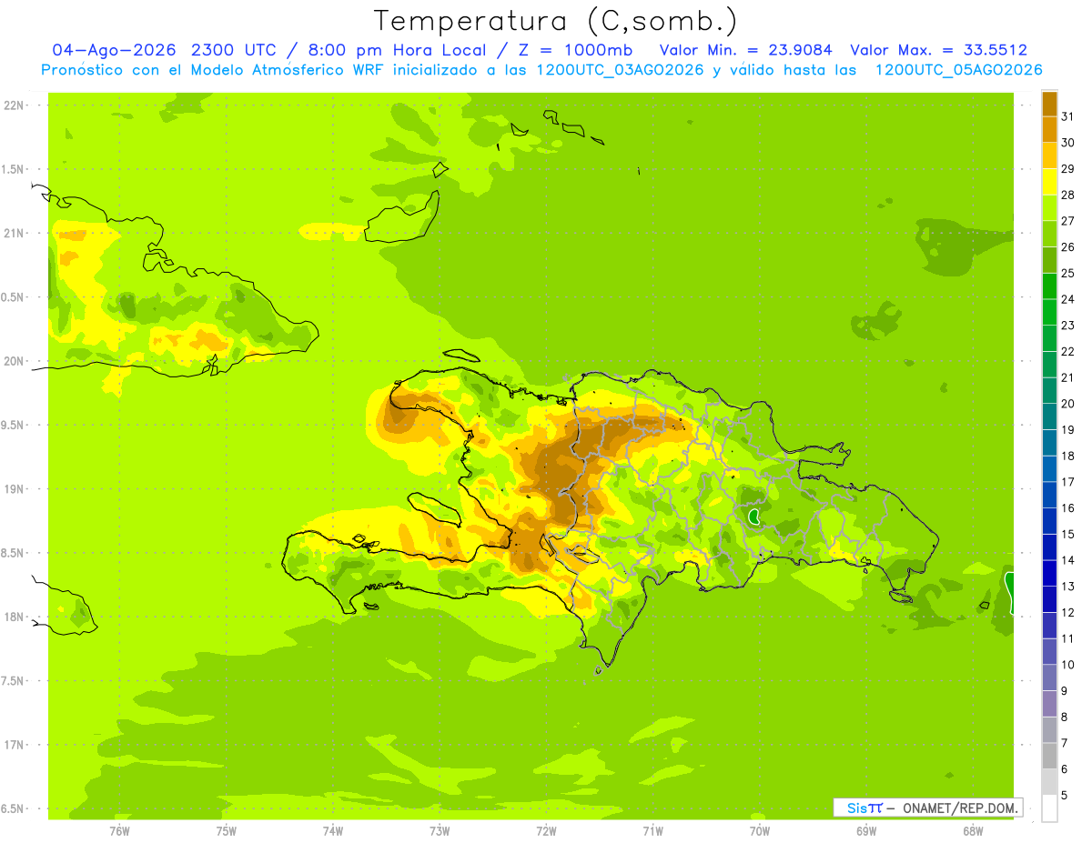Screen dimensions: 1092x843
Task: Click the "19N" latitude axis label
Action: coord(15,488)
